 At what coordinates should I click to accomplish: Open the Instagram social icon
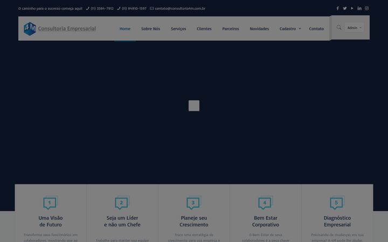point(367,9)
